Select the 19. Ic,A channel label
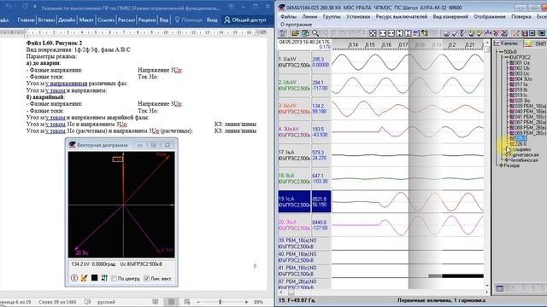 [294, 201]
